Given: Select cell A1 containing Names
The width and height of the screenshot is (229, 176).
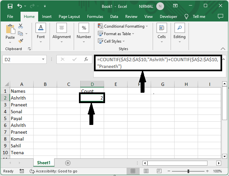Looking at the screenshot, I should pos(22,91).
